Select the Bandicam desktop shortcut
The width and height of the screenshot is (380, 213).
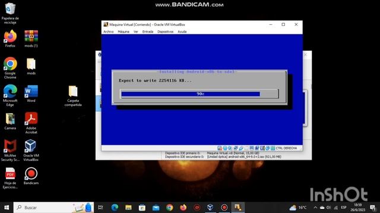[31, 176]
